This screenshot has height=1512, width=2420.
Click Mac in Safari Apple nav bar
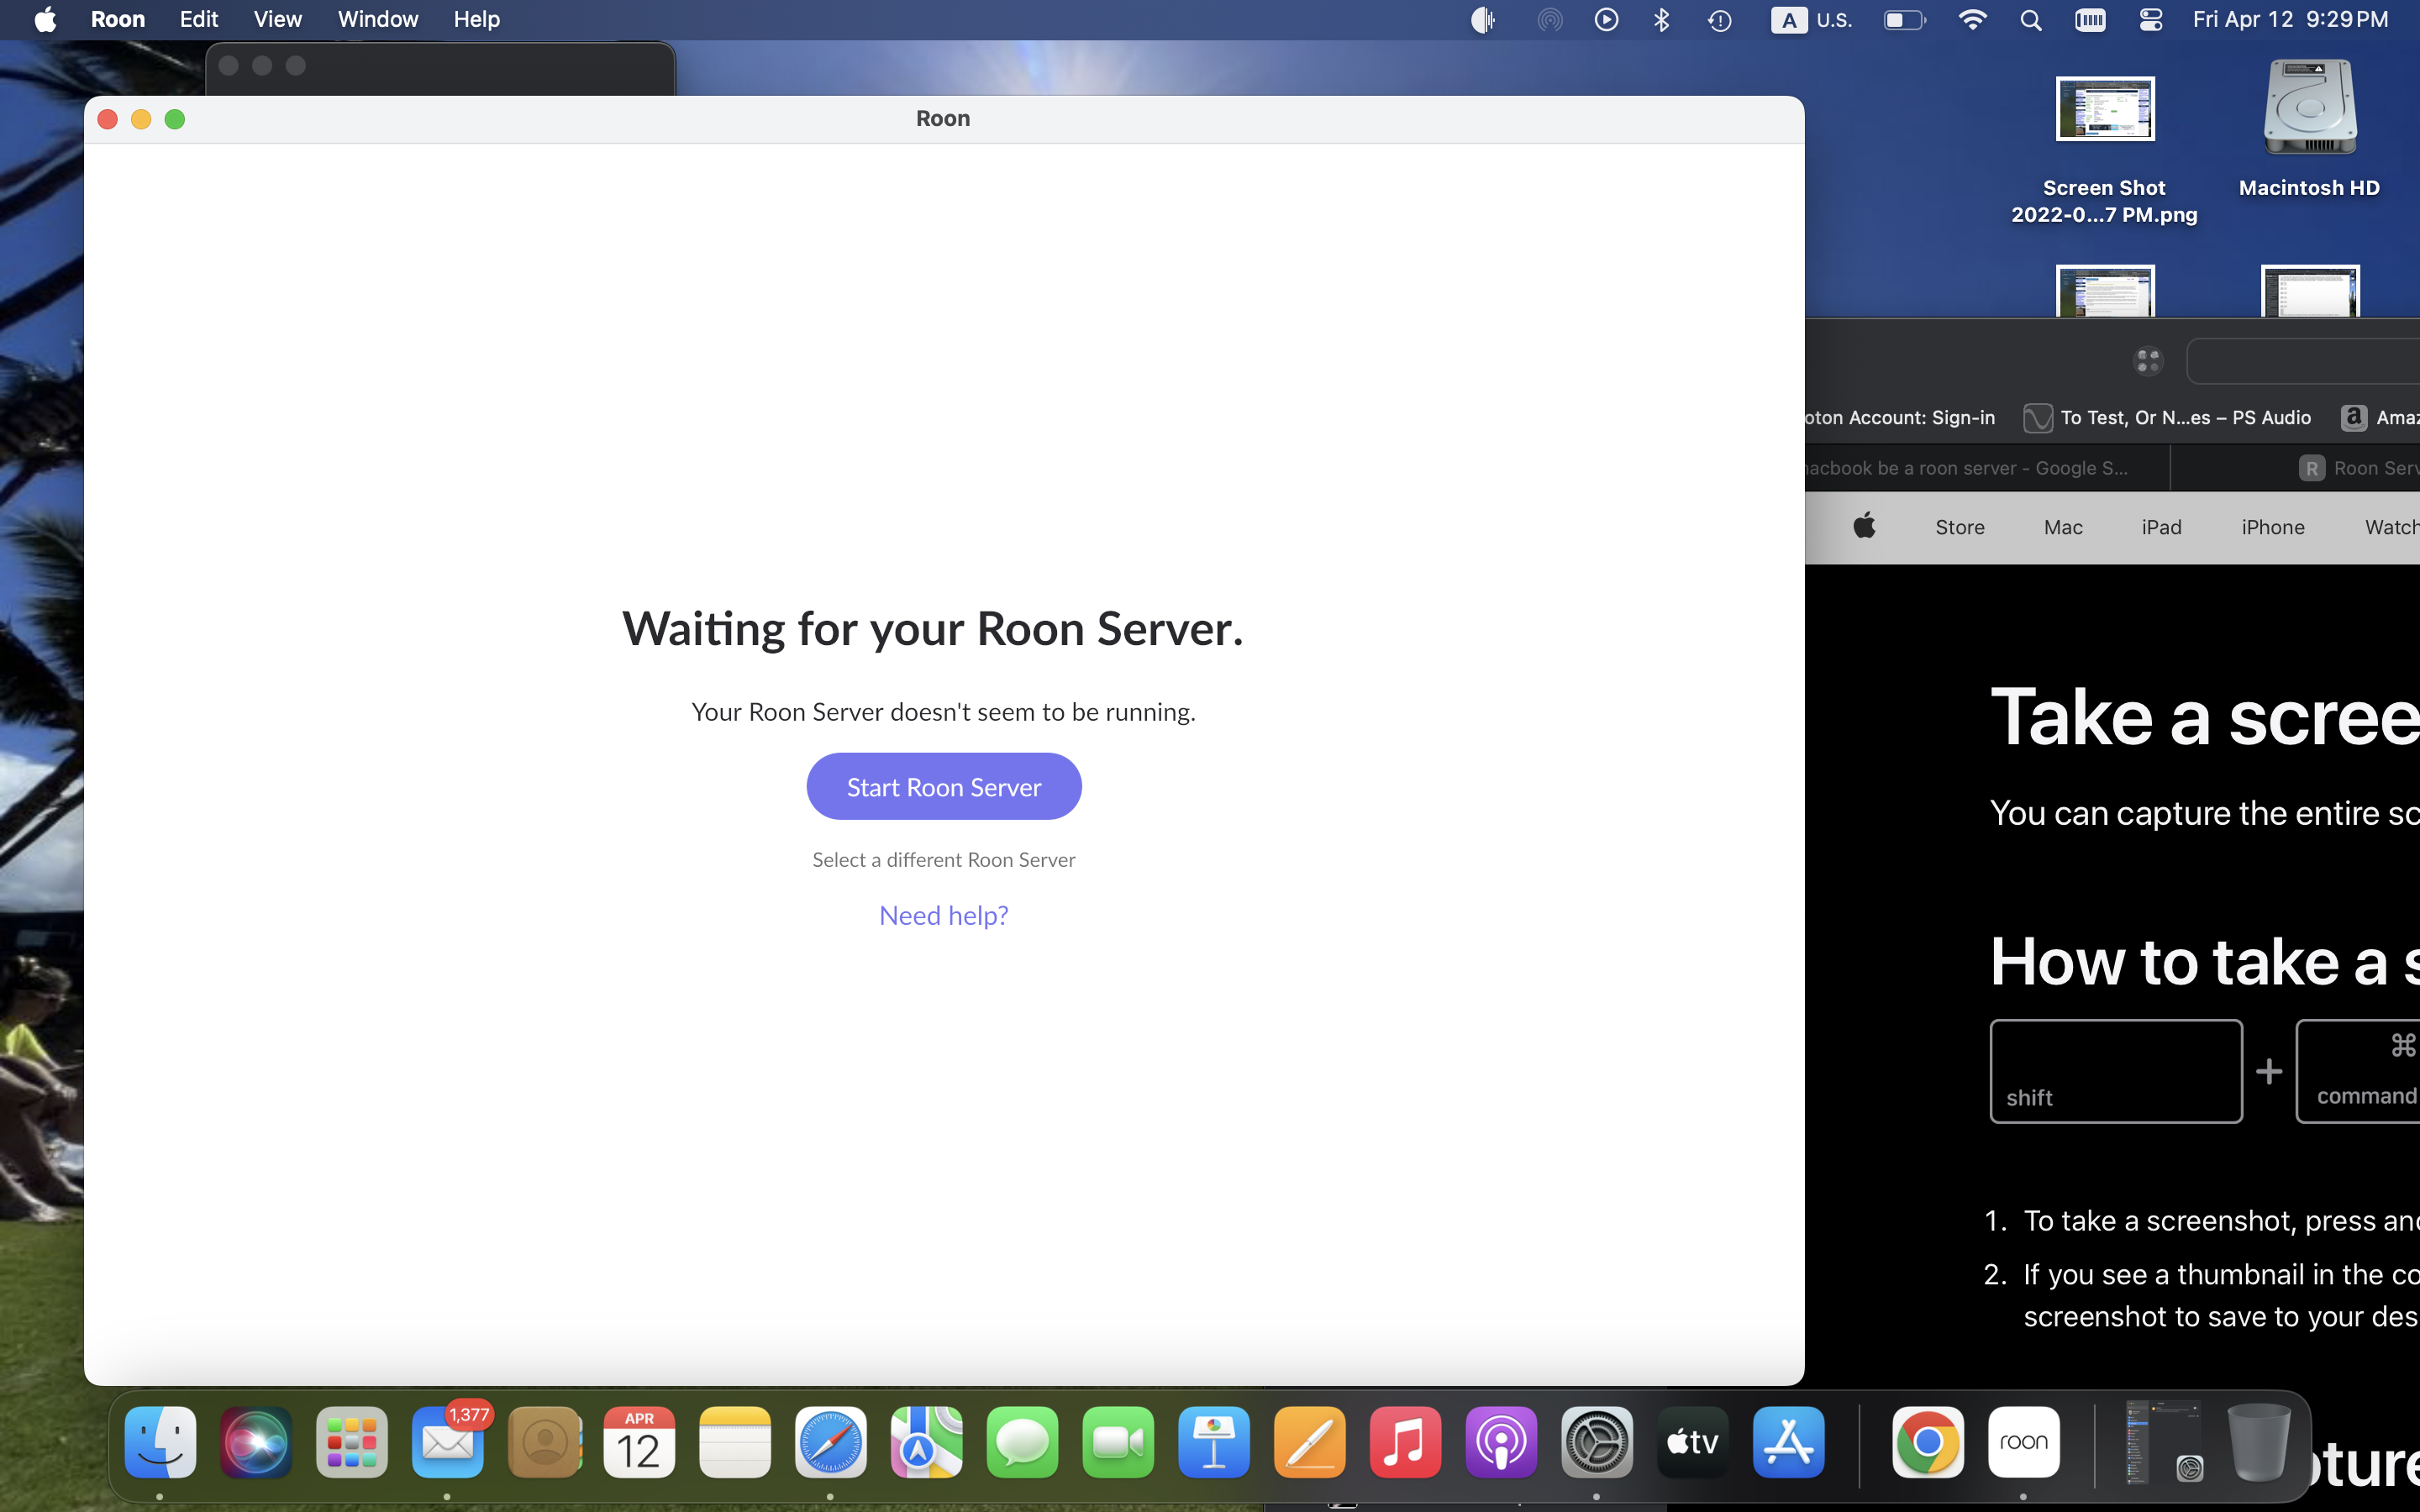2063,527
